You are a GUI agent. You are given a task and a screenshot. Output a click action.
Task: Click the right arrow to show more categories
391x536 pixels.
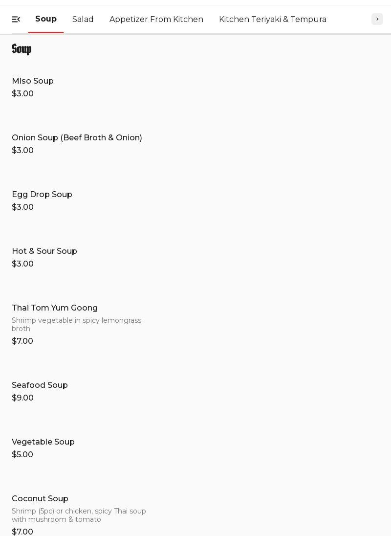click(x=377, y=19)
